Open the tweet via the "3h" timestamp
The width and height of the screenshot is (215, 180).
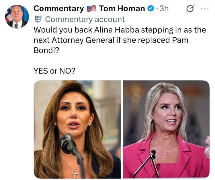tap(164, 9)
